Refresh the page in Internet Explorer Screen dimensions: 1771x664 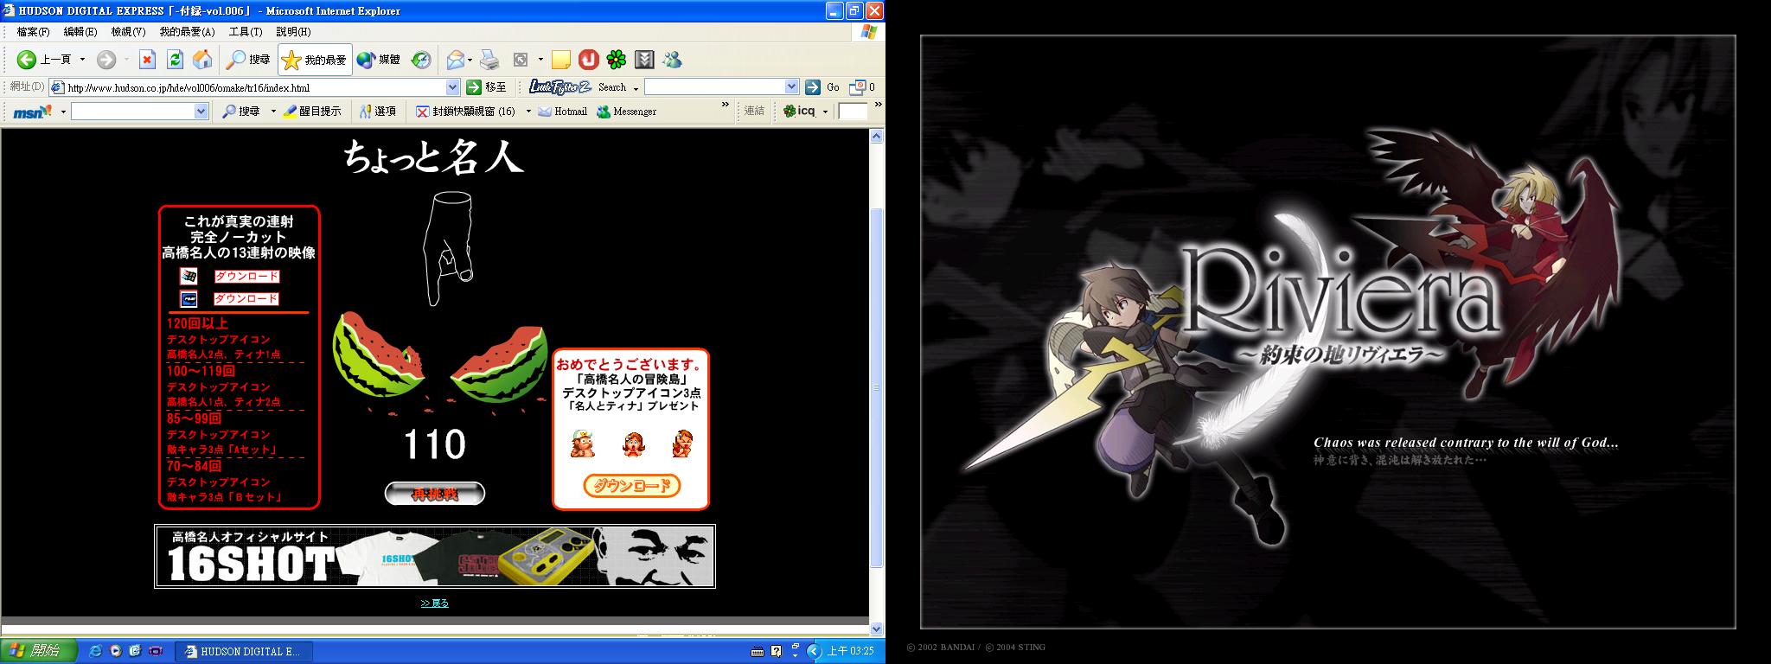point(175,60)
